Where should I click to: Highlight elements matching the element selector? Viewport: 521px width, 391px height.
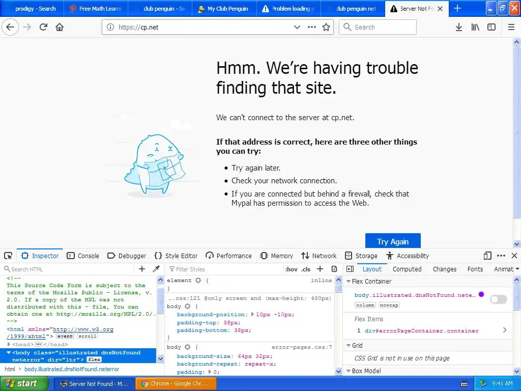198,281
